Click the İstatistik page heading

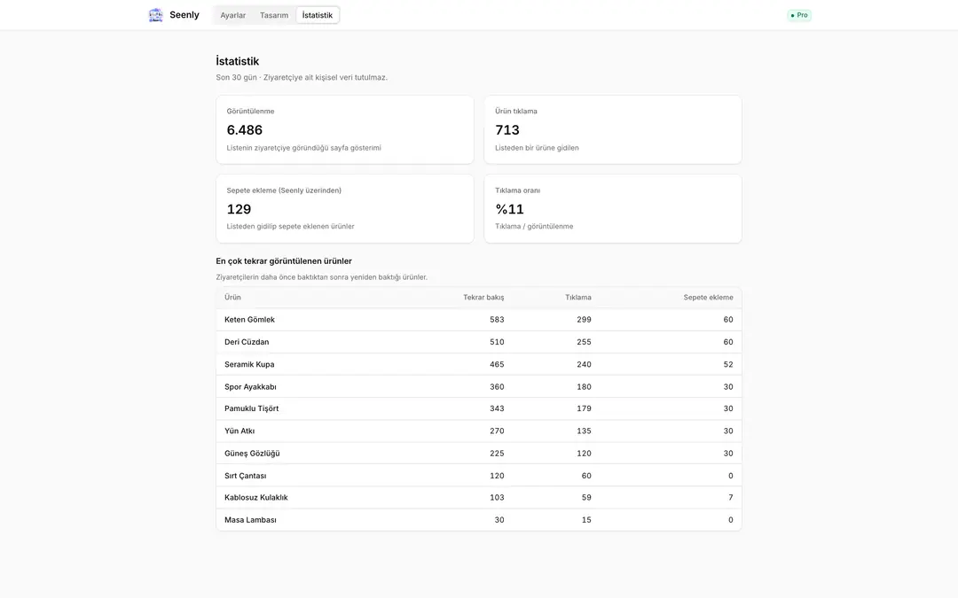[237, 61]
